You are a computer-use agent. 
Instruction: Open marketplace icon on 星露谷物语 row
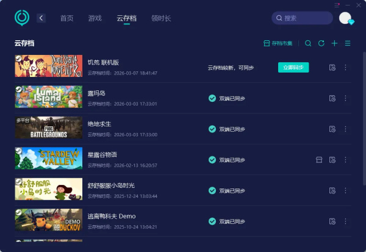pyautogui.click(x=319, y=160)
